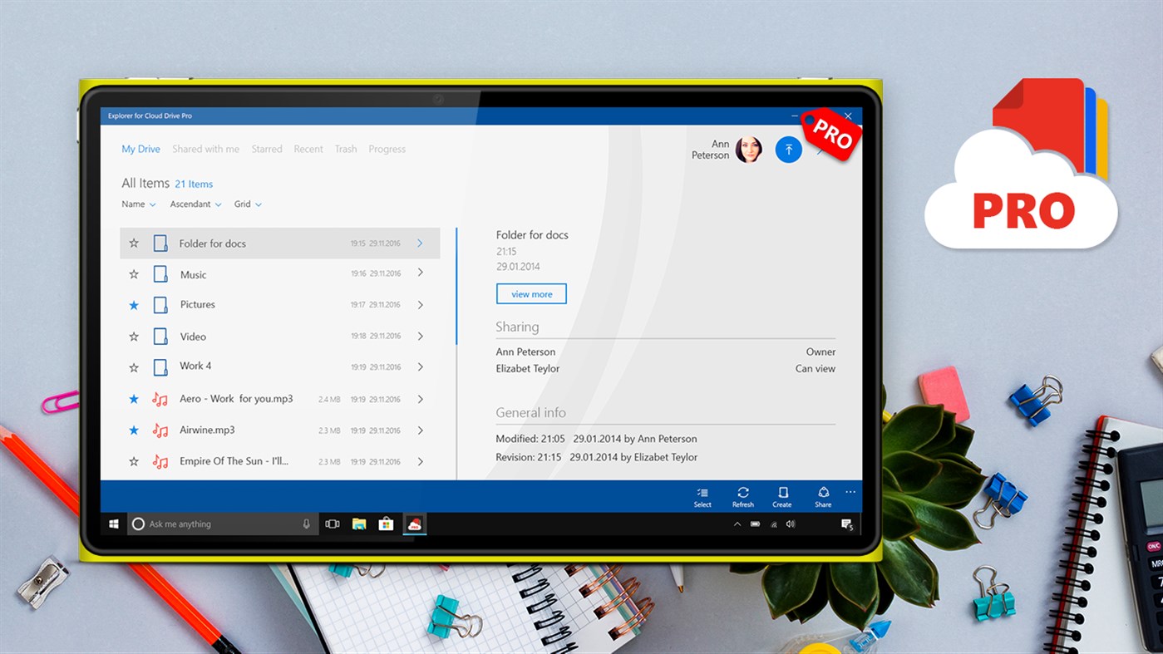The image size is (1163, 654).
Task: Click the blue upload arrow icon
Action: click(x=787, y=149)
